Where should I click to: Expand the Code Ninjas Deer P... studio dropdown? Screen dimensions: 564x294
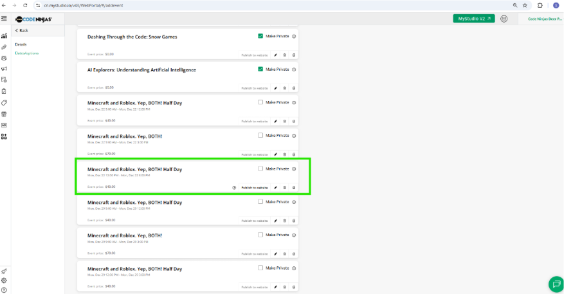click(x=544, y=19)
